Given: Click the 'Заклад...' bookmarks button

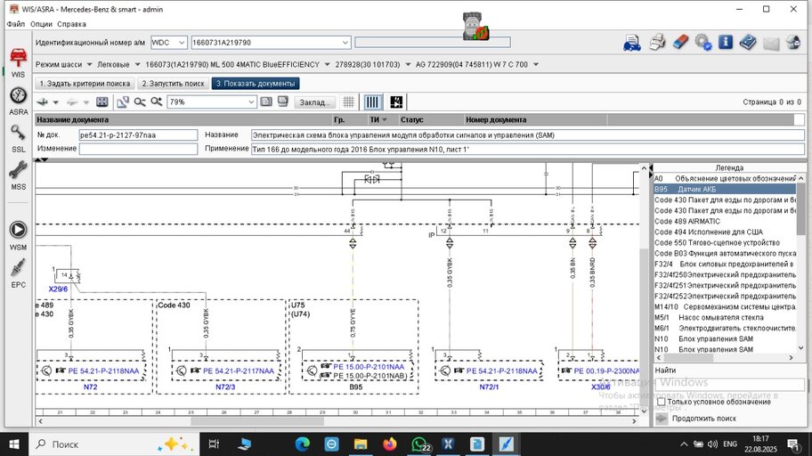Looking at the screenshot, I should (x=314, y=102).
